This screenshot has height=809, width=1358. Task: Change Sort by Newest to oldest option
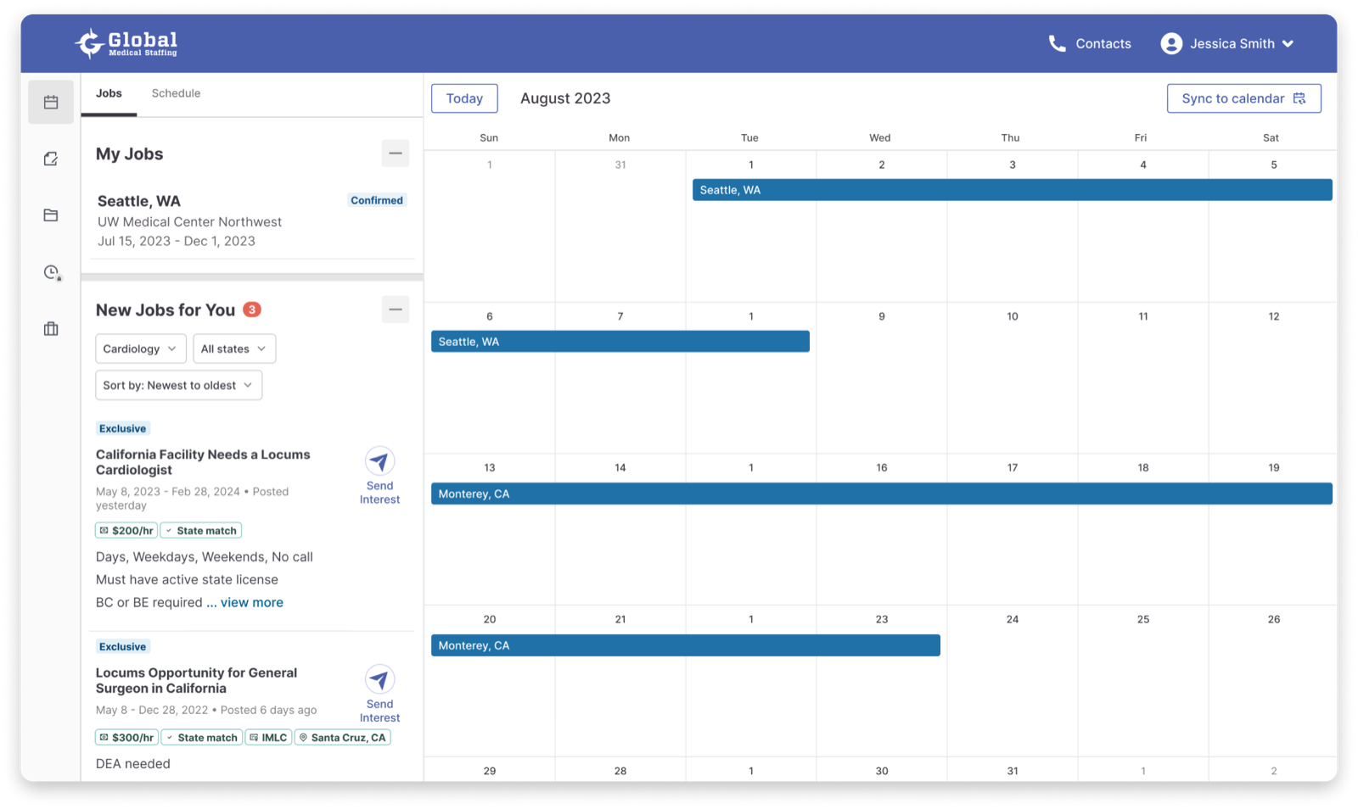(178, 385)
